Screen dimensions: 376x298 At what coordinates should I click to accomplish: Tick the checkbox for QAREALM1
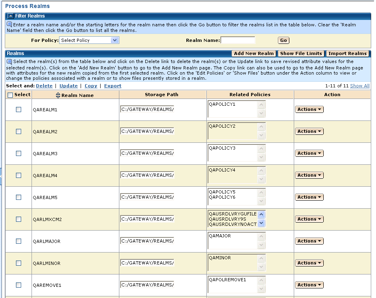pos(18,109)
